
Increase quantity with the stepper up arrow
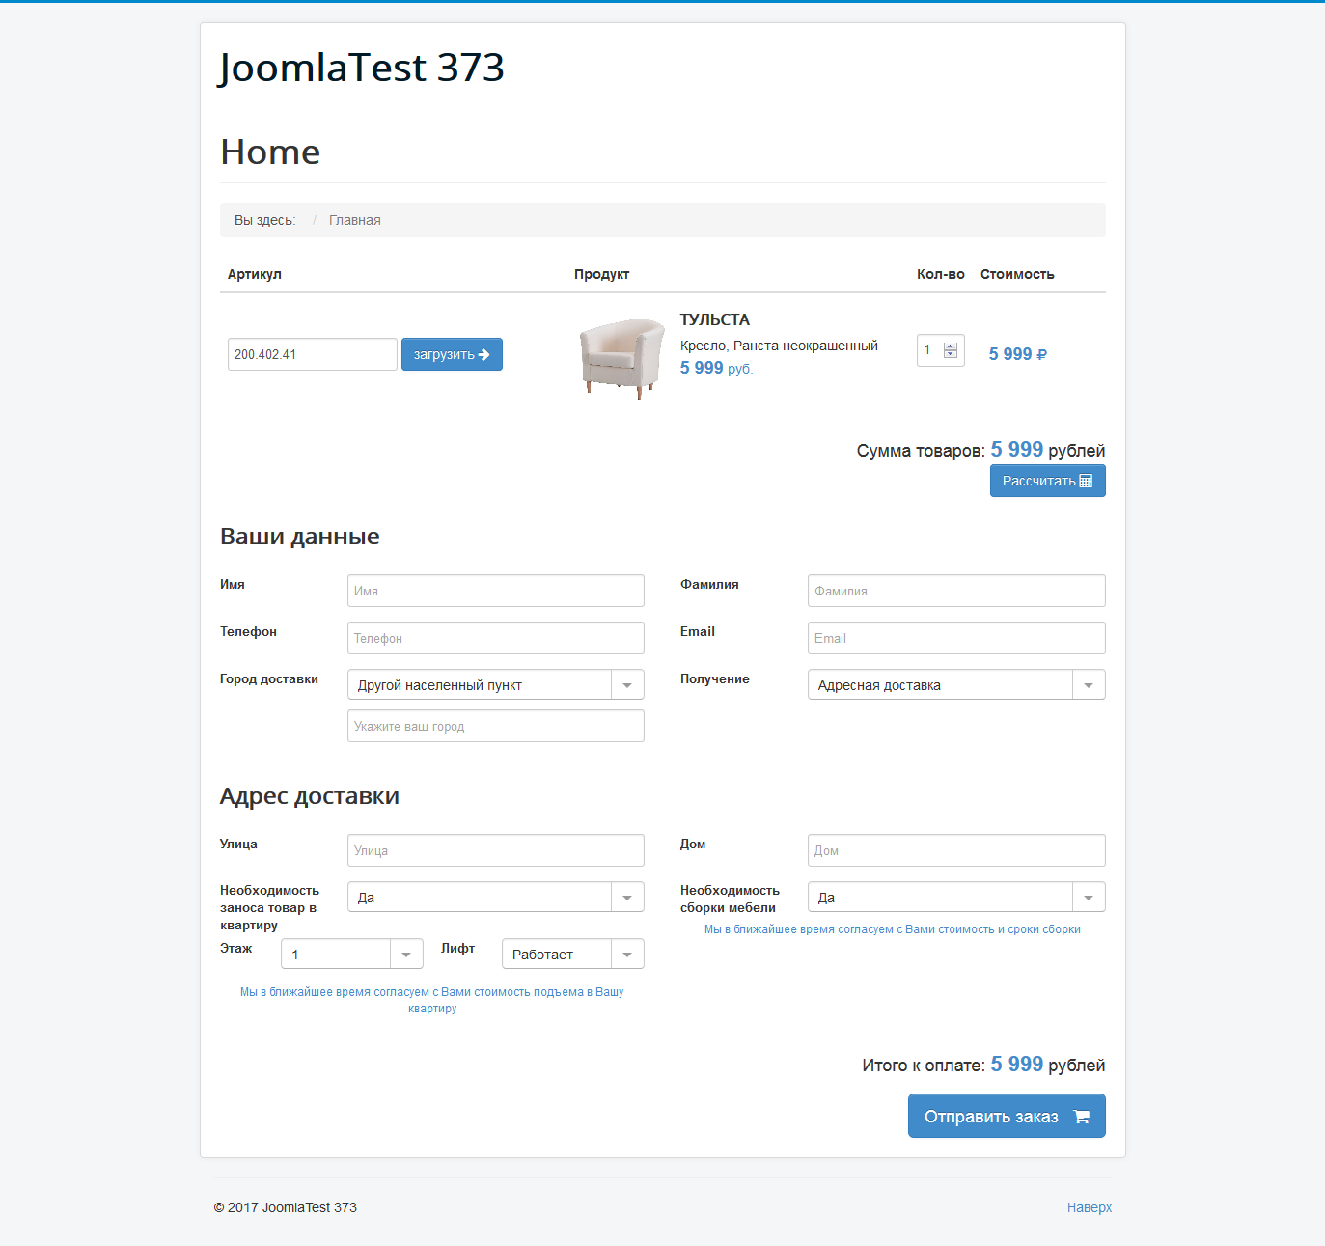[x=951, y=346]
